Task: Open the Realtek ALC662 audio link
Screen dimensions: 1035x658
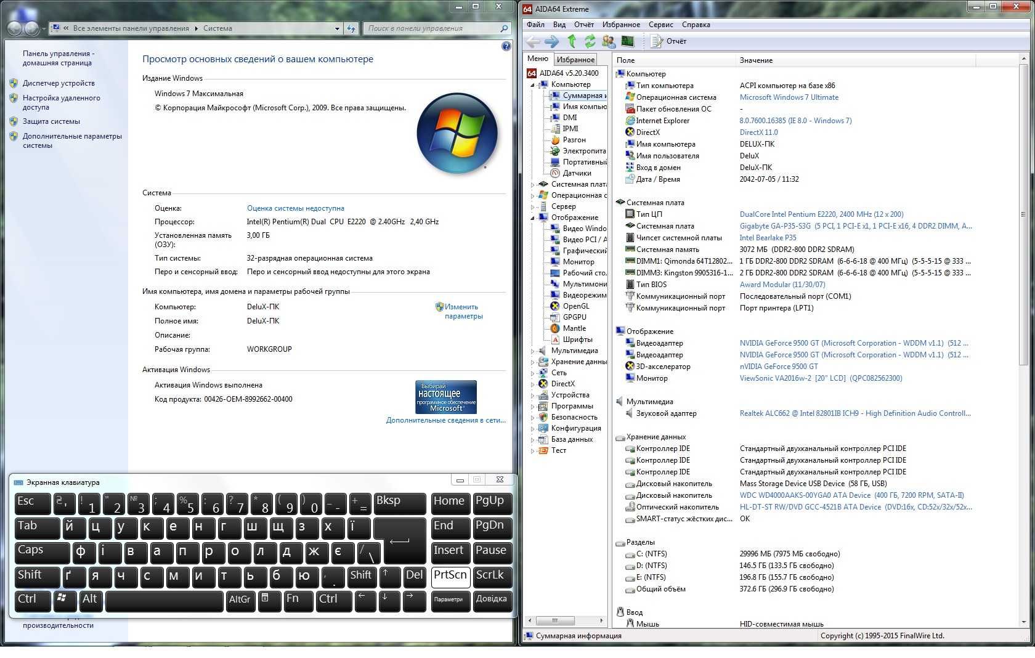Action: 855,413
